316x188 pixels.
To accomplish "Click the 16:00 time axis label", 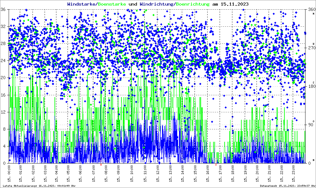I will click(x=207, y=173).
